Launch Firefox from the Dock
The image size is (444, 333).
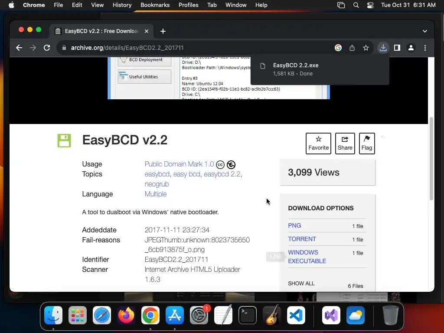coord(126,315)
